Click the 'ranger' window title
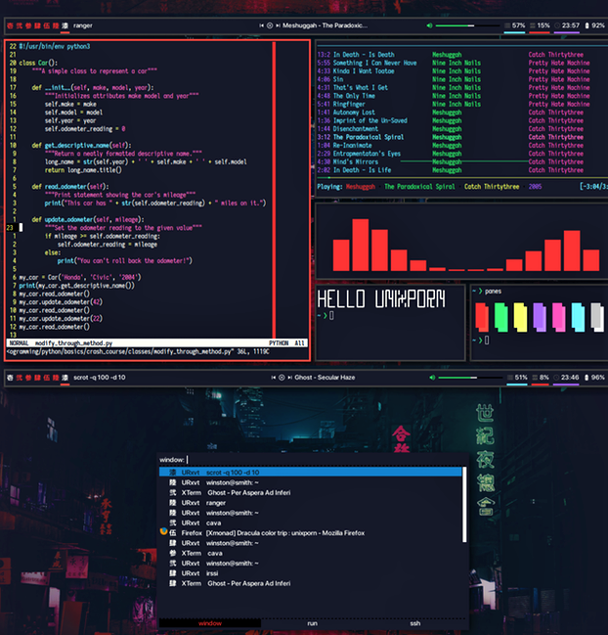Viewport: 608px width, 635px height. [x=83, y=25]
